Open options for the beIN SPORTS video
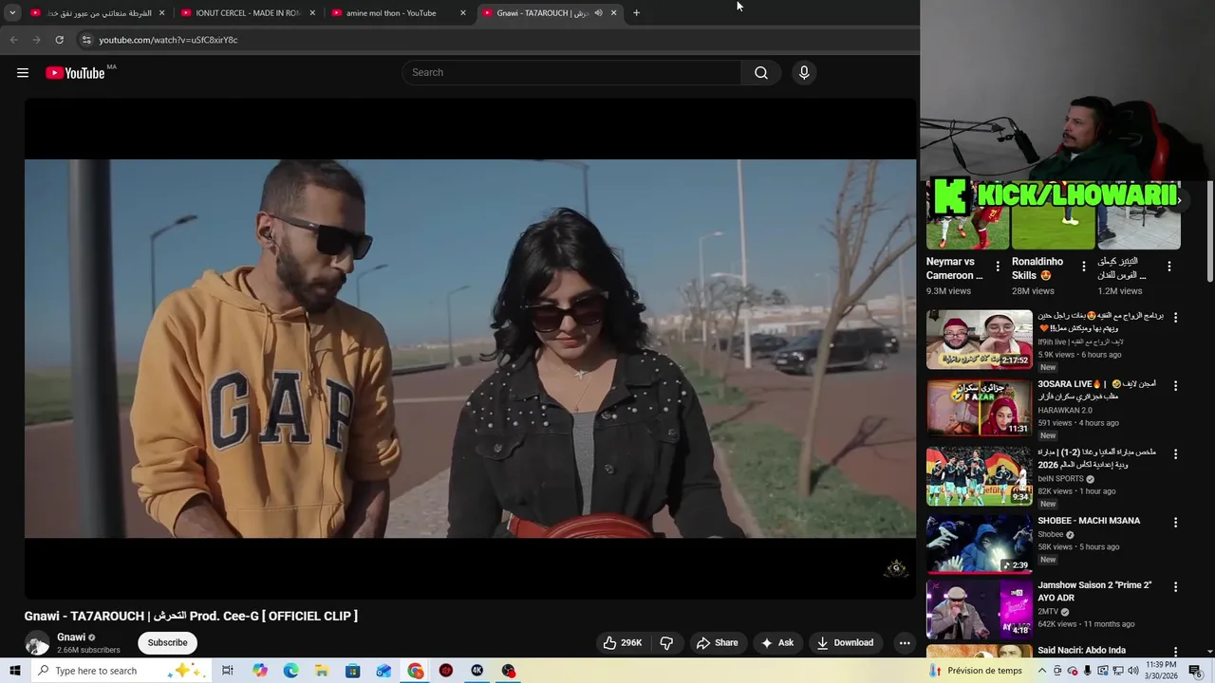Screen dimensions: 1215x683 click(x=1175, y=454)
